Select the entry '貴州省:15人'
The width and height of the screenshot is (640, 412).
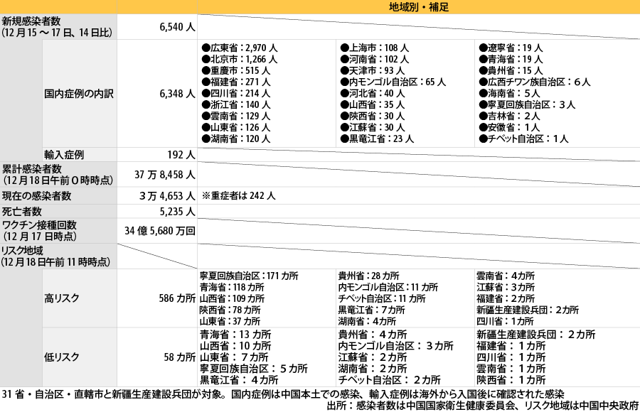[511, 70]
